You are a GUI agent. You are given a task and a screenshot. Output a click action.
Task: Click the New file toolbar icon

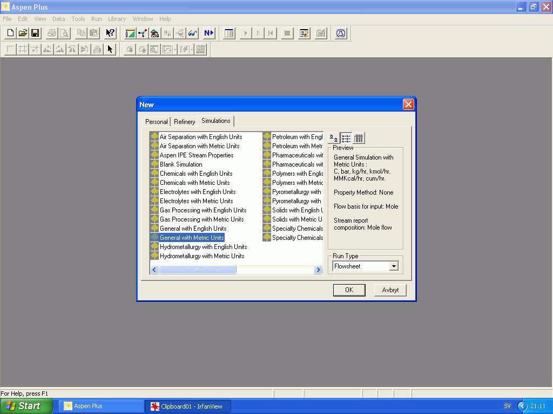(x=10, y=33)
